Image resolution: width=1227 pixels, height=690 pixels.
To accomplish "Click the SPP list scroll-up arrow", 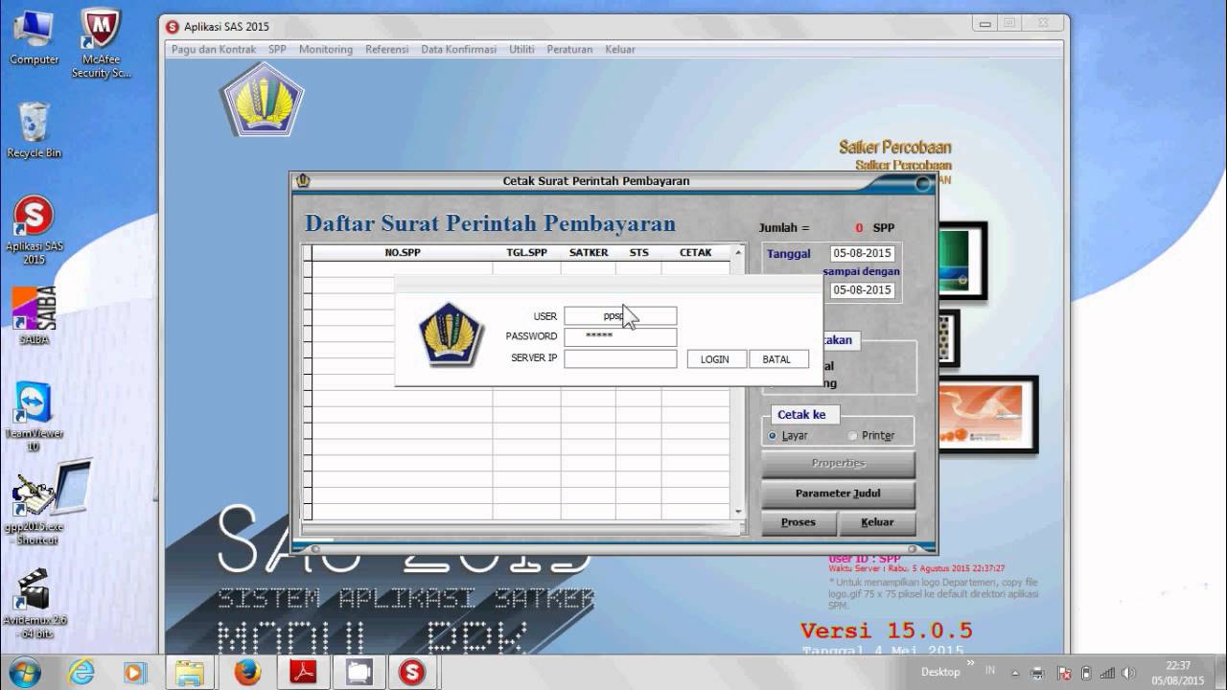I will tap(738, 252).
